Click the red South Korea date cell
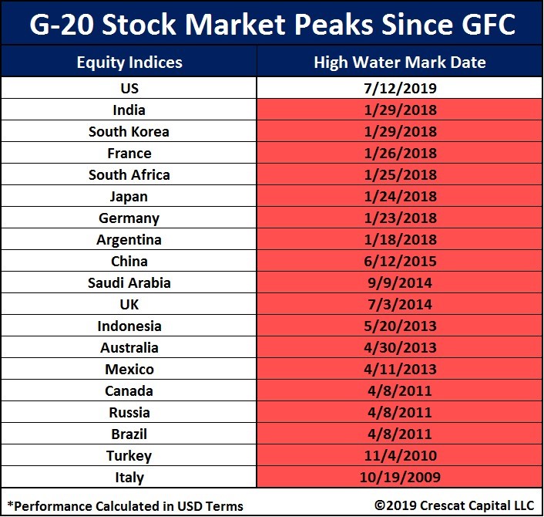Viewport: 544px width, 517px height. click(x=398, y=131)
